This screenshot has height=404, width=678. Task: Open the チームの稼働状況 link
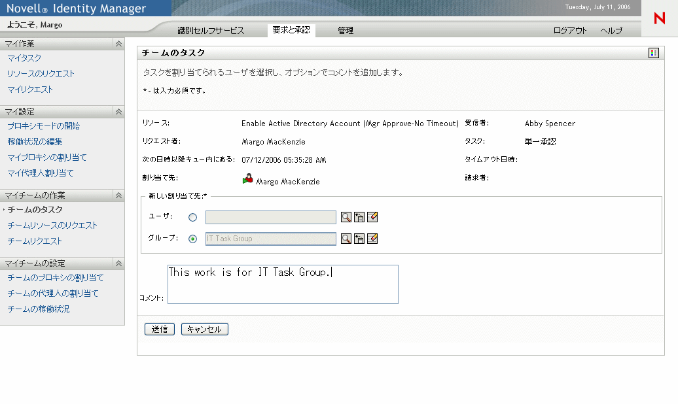[38, 309]
